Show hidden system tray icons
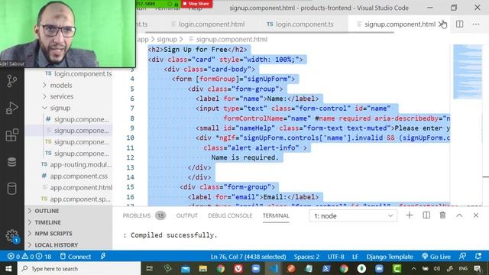The width and height of the screenshot is (489, 275). click(x=413, y=268)
